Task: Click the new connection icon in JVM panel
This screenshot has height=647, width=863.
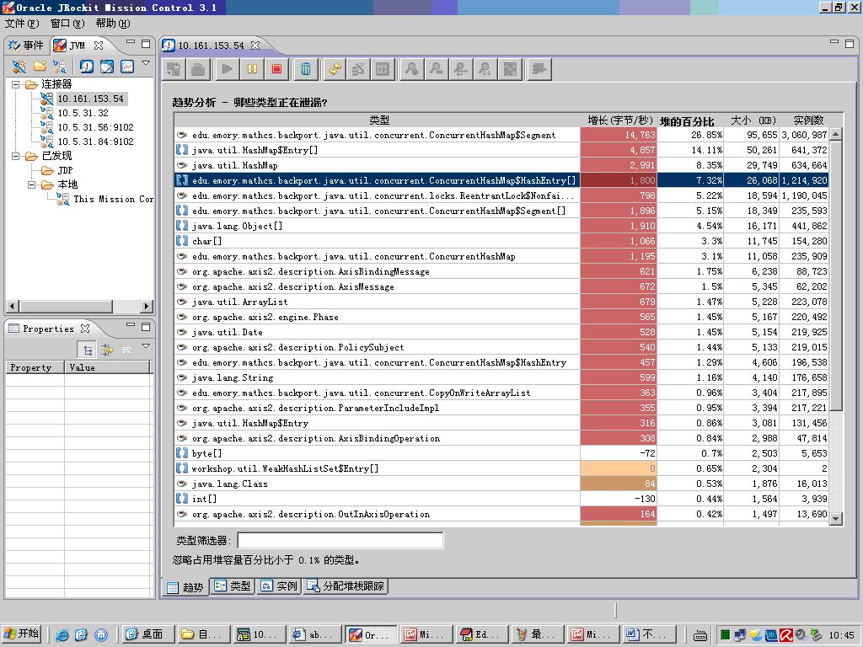Action: (x=19, y=66)
